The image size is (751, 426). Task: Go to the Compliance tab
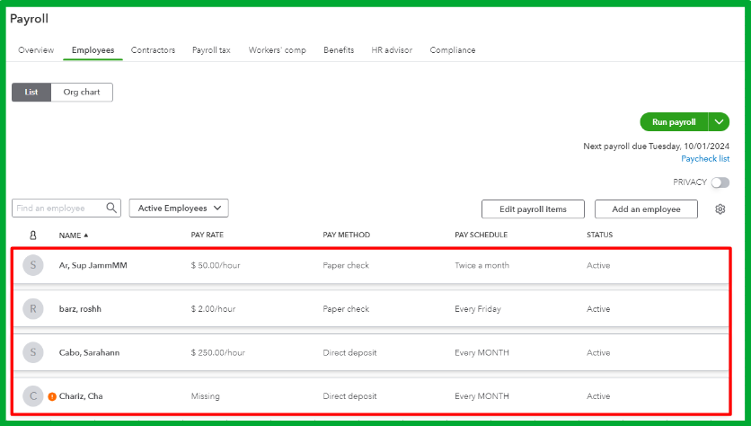click(453, 49)
